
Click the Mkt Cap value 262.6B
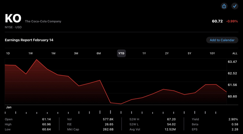point(108,129)
